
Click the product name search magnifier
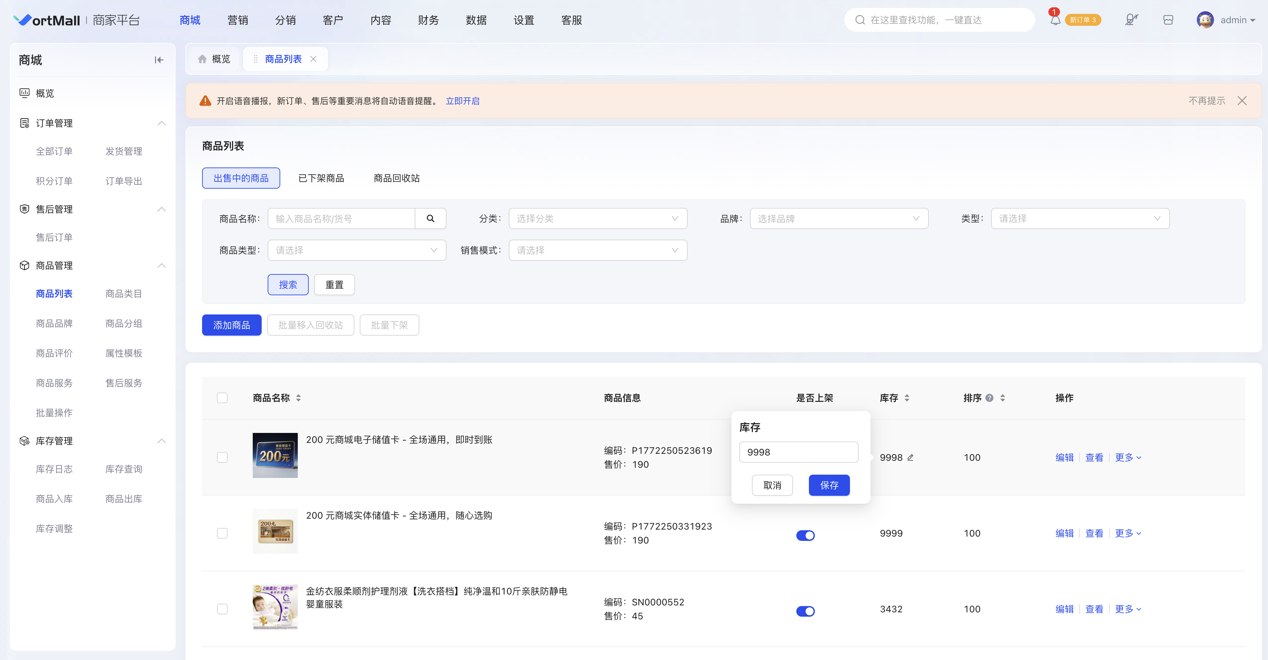click(x=430, y=218)
